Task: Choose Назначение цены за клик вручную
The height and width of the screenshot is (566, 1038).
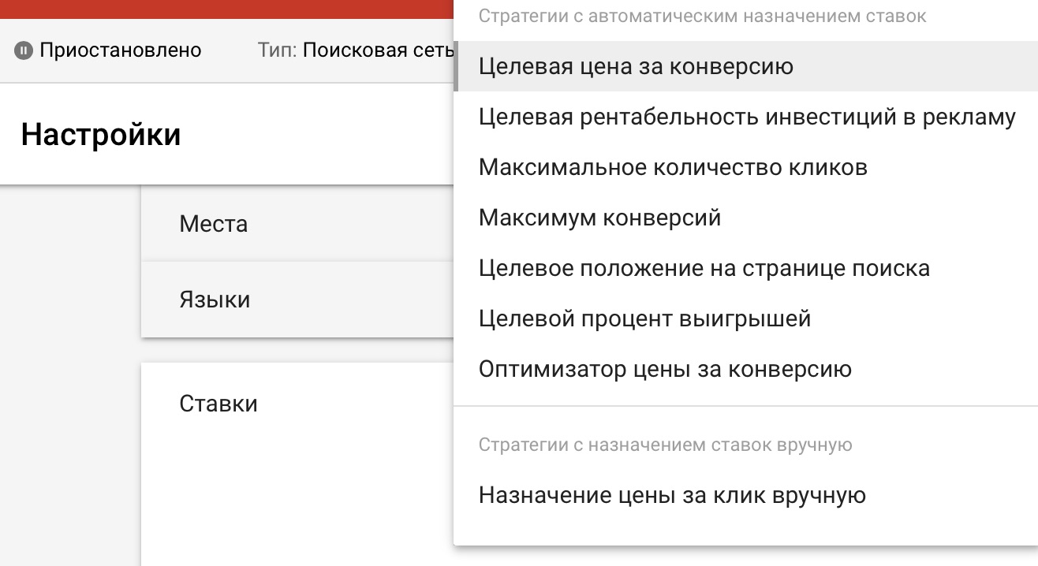Action: [672, 496]
